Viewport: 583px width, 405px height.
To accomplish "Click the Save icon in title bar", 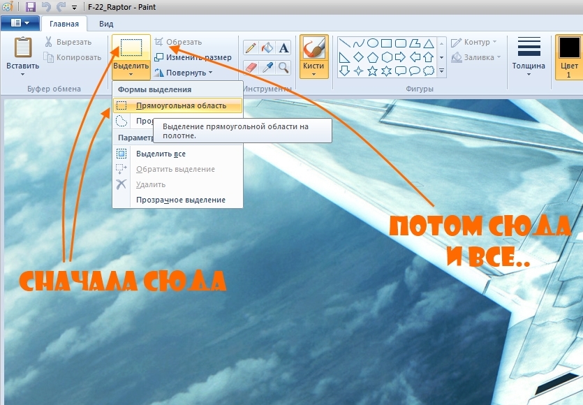I will [31, 7].
